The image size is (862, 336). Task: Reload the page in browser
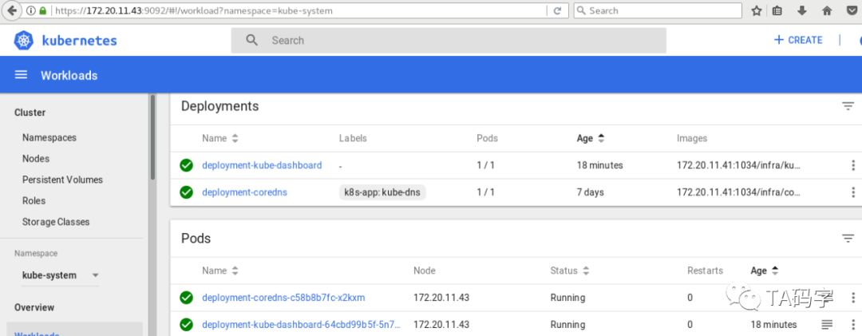point(557,11)
